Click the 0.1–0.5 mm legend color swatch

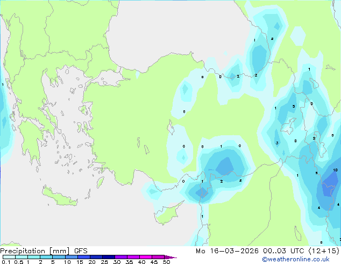point(9,257)
